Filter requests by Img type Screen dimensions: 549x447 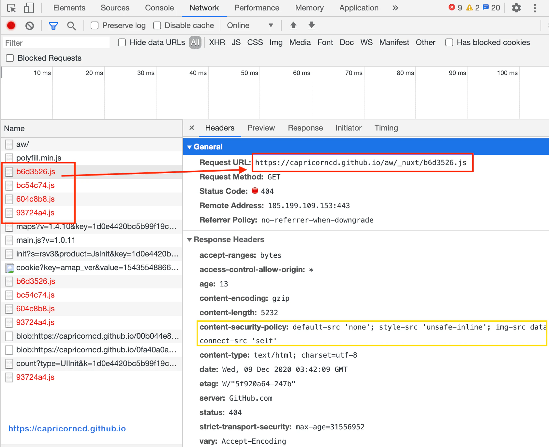(276, 42)
